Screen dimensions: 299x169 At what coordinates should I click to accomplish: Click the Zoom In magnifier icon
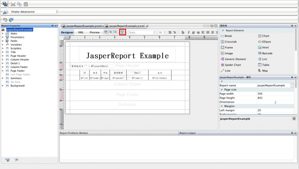tap(111, 32)
